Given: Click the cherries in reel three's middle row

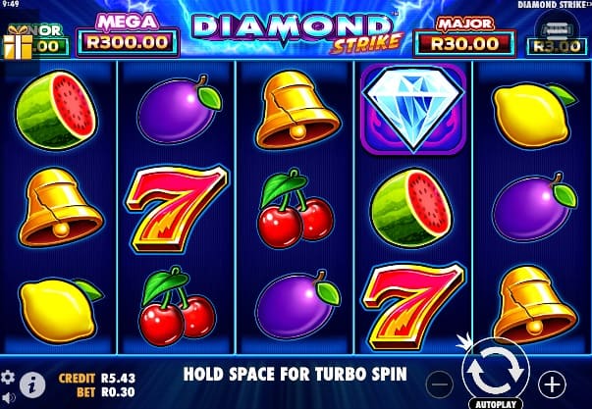Looking at the screenshot, I should click(295, 208).
